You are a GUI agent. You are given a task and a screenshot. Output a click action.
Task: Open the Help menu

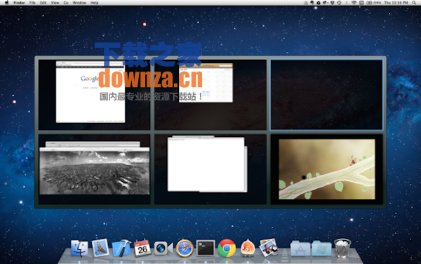click(94, 3)
